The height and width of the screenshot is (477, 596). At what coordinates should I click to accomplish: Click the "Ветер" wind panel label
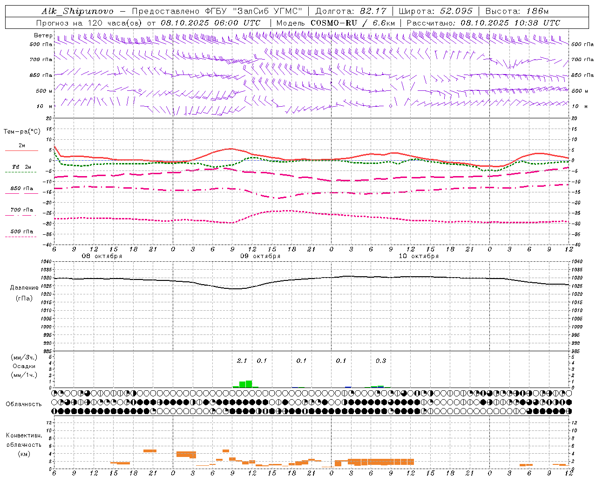(x=43, y=35)
